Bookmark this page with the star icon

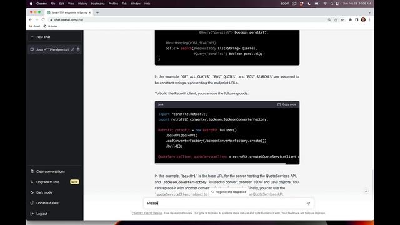[x=342, y=19]
